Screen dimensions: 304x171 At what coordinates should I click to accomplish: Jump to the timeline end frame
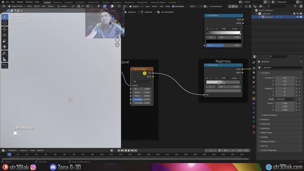(136, 151)
